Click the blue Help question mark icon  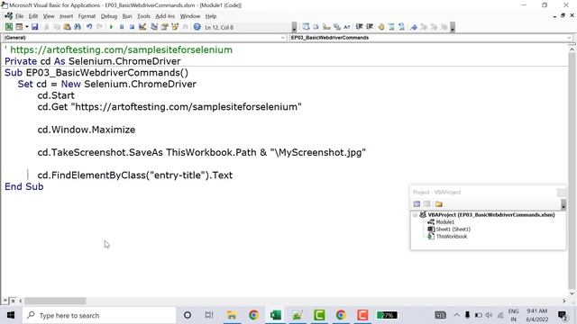pos(197,27)
